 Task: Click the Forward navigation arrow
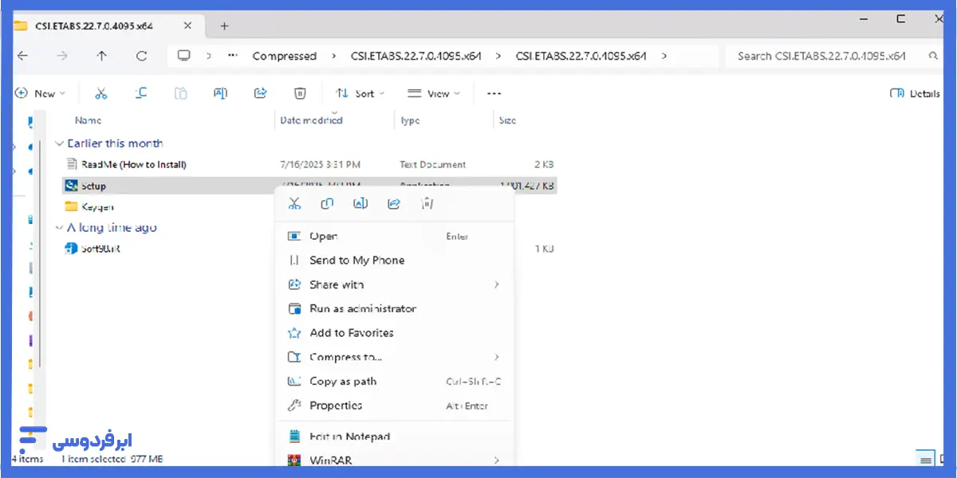[x=62, y=56]
